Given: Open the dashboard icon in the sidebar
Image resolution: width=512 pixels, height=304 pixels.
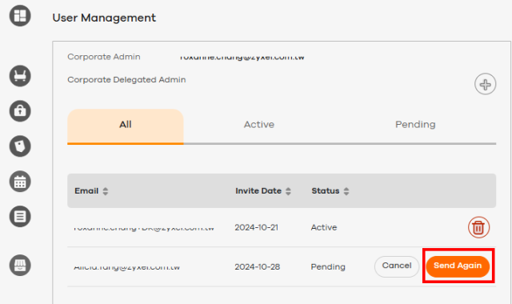Looking at the screenshot, I should [20, 15].
